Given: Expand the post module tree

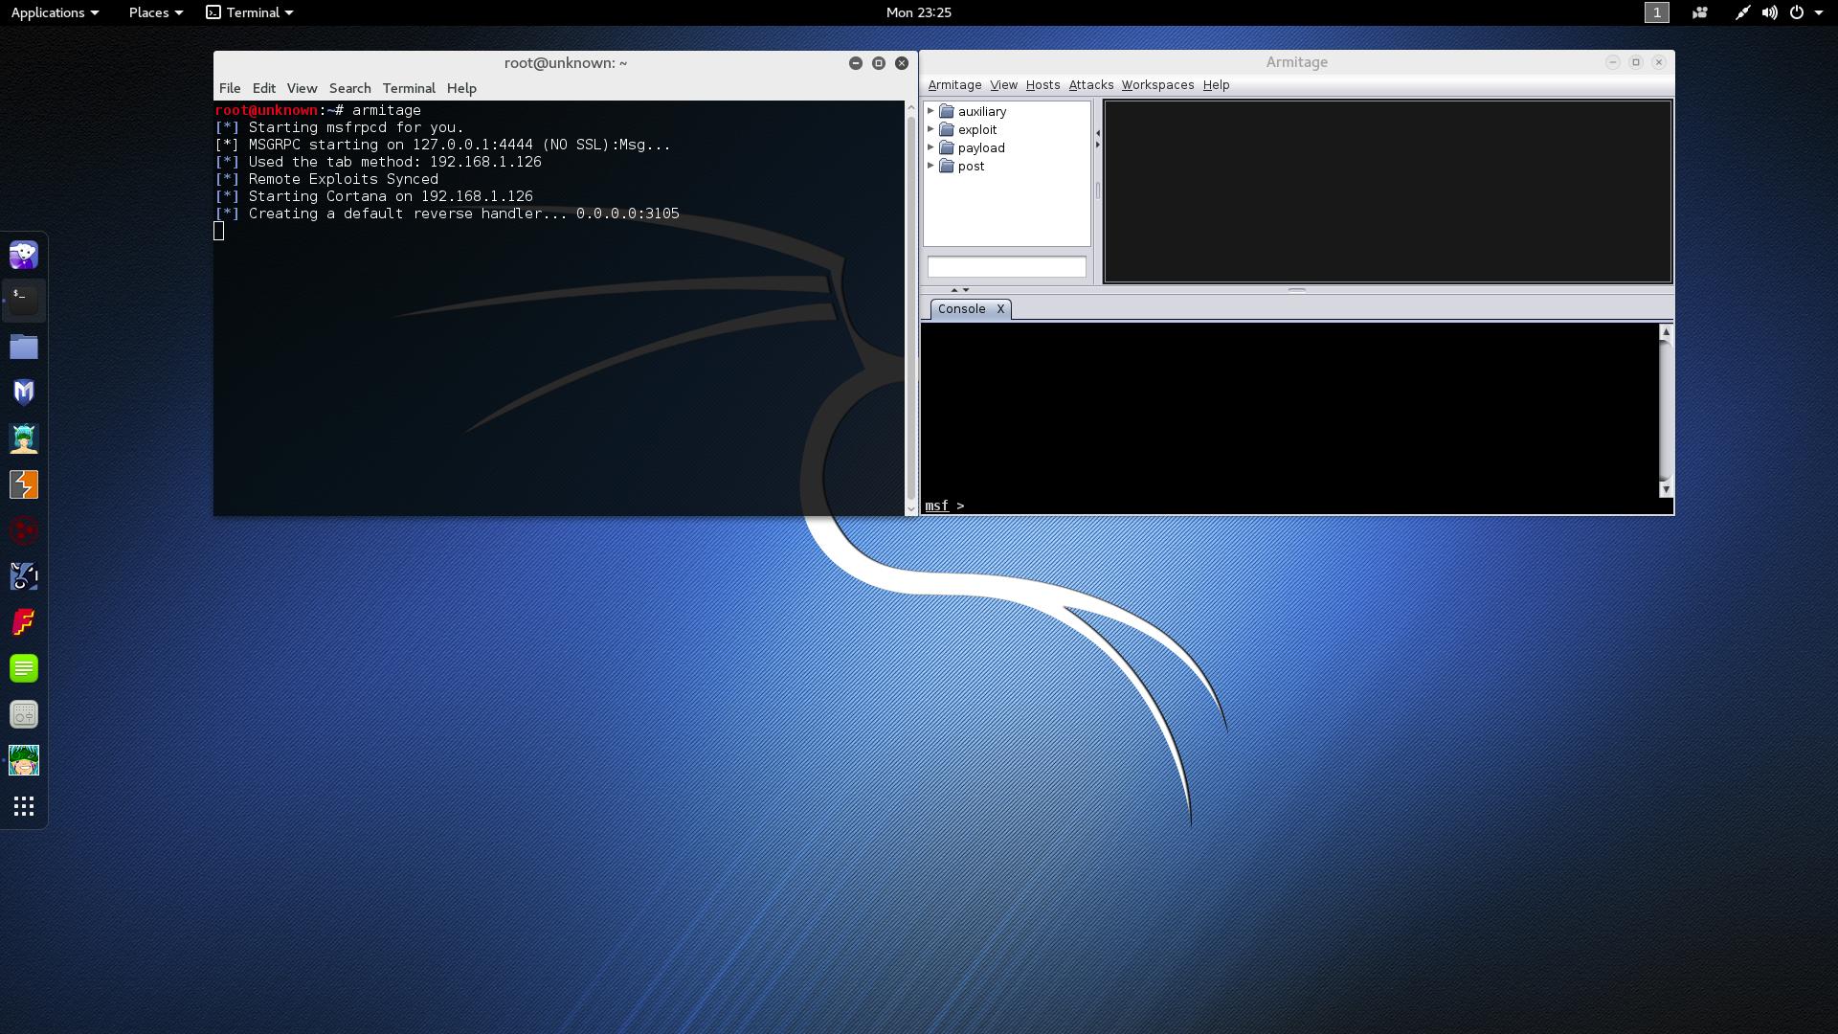Looking at the screenshot, I should tap(930, 166).
